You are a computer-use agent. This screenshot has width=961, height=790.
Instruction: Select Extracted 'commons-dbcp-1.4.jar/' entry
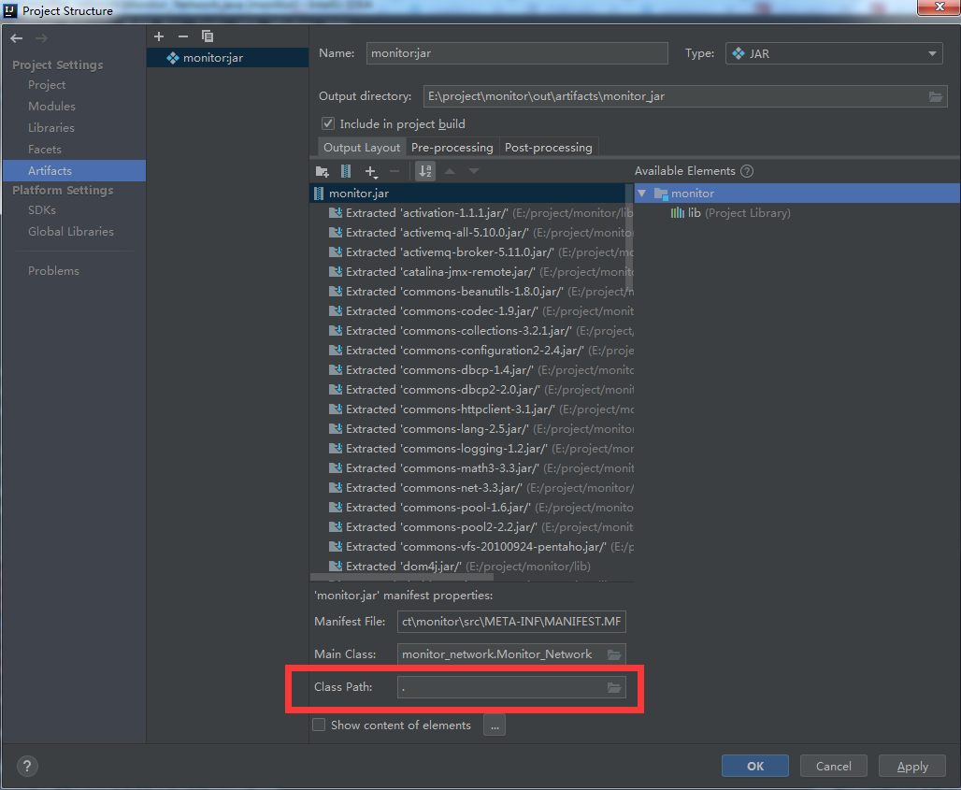(x=480, y=369)
